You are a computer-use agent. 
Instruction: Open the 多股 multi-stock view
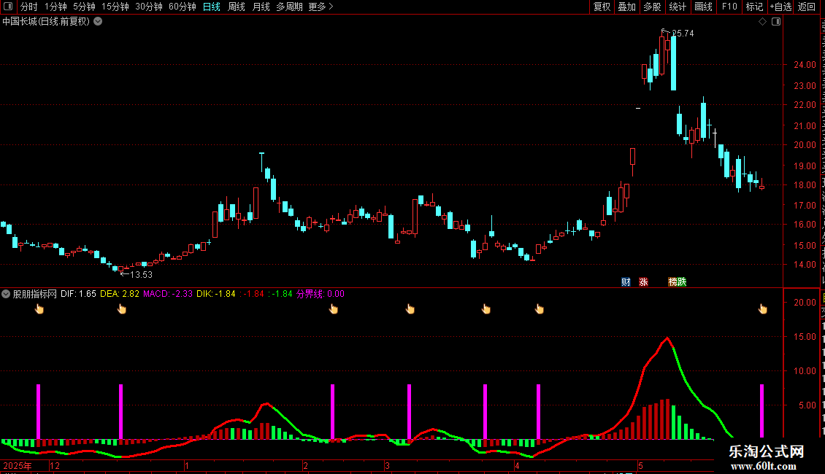652,7
